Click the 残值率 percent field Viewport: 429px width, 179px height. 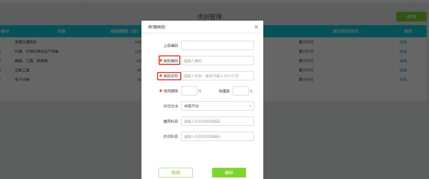coord(240,91)
